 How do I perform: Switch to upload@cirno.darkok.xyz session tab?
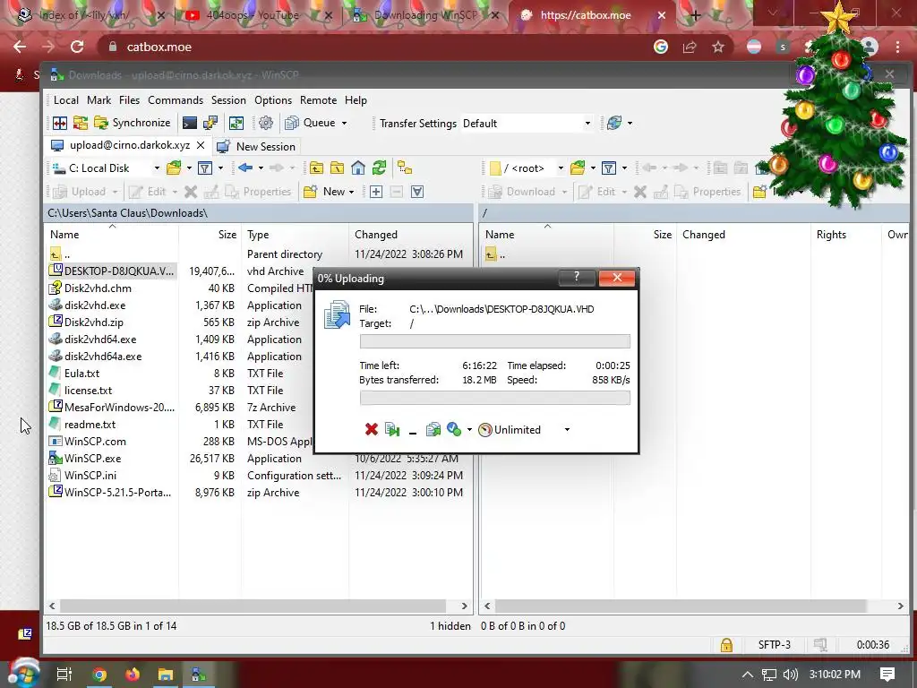(x=128, y=145)
